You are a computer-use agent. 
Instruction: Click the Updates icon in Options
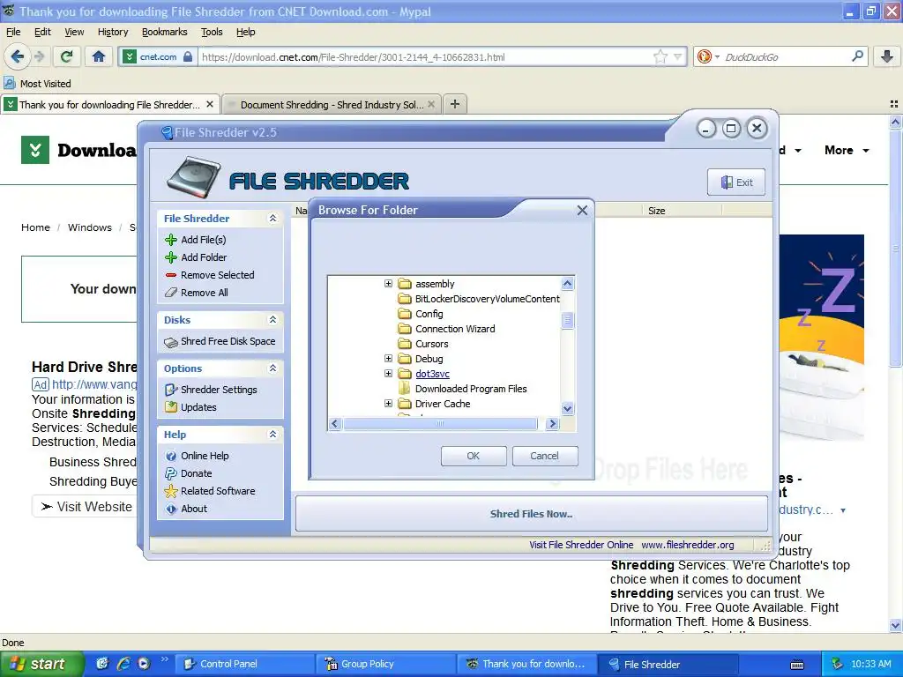[x=171, y=407]
